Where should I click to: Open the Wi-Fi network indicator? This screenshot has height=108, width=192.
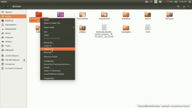pos(151,2)
